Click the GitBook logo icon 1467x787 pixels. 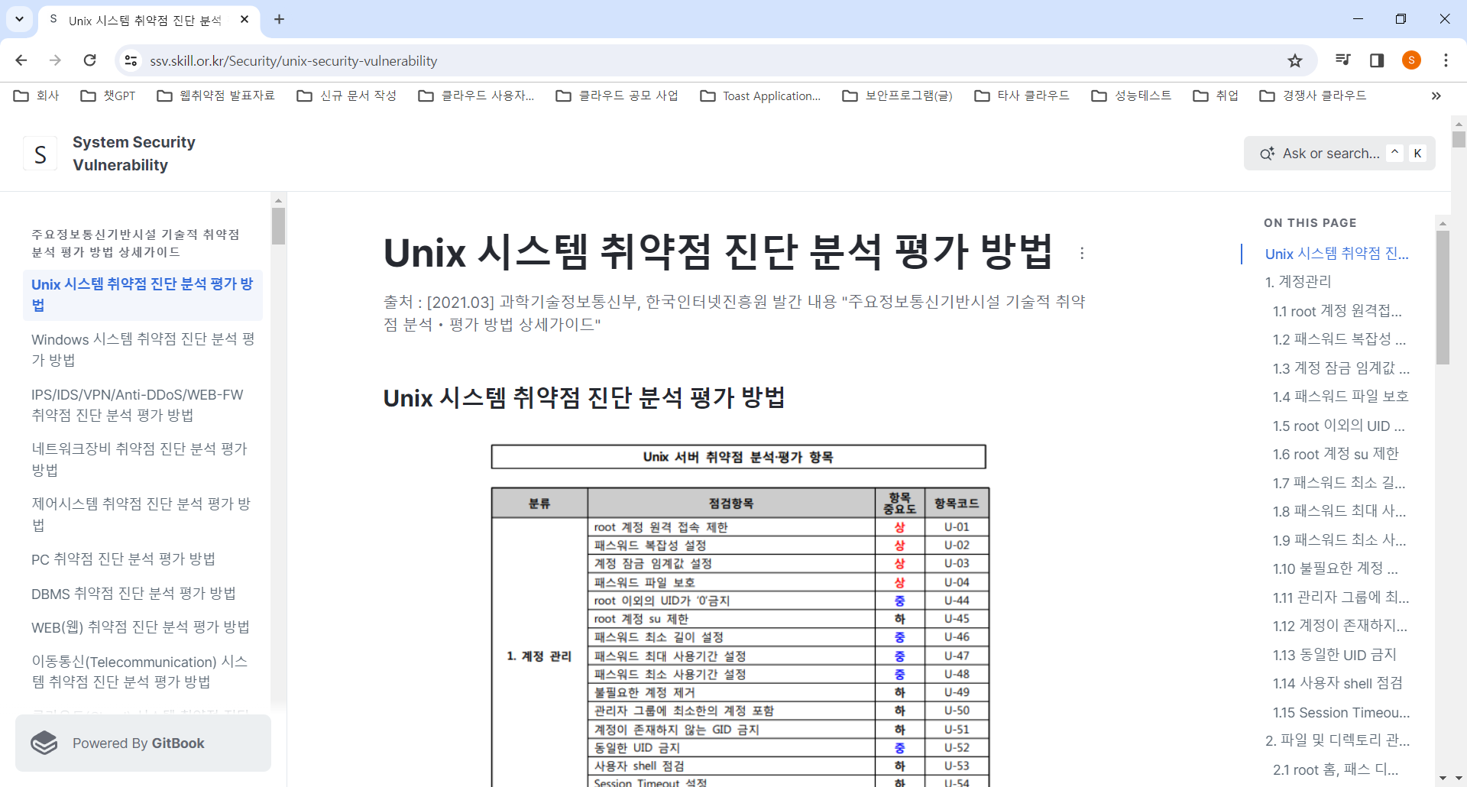click(44, 743)
